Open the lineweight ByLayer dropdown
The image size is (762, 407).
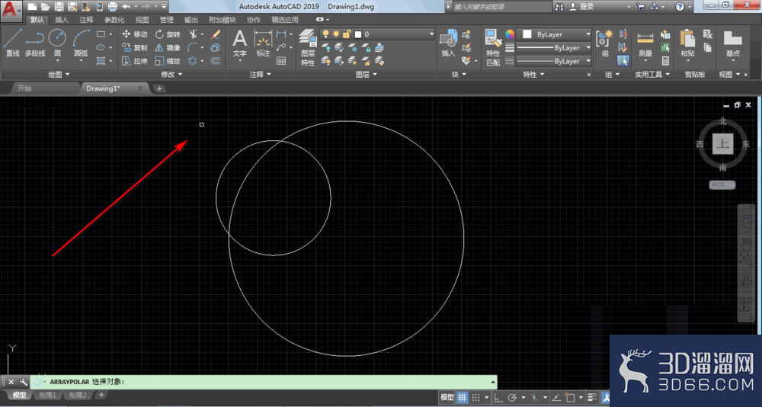coord(554,48)
